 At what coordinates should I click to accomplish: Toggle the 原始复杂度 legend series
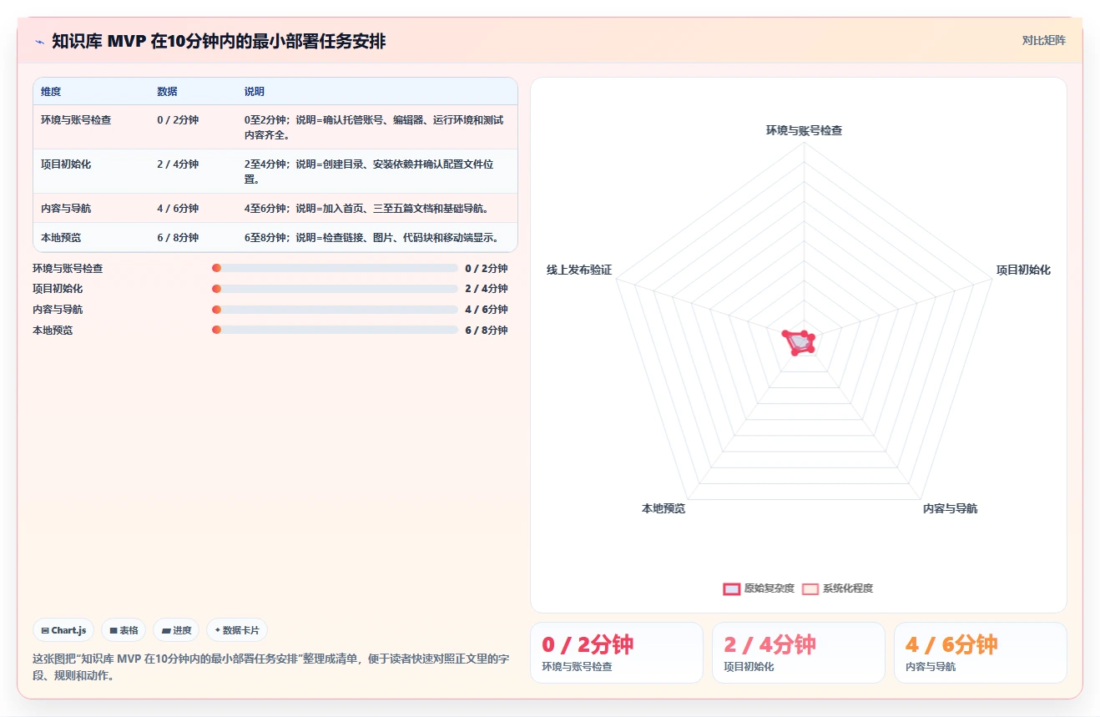(x=759, y=588)
